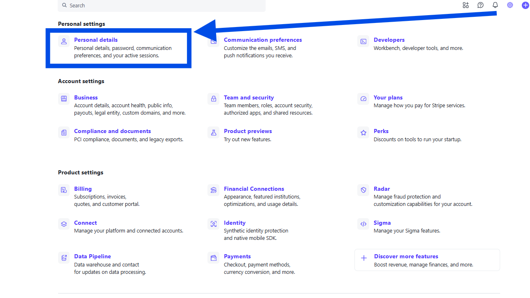Click the Radar shield icon
The height and width of the screenshot is (298, 530).
click(x=363, y=190)
